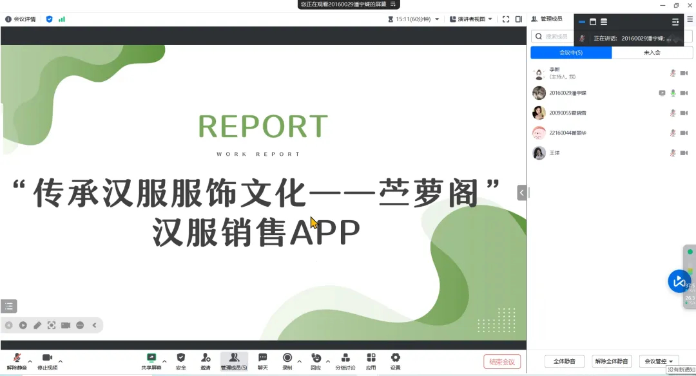Click the 结束会议 (End meeting) button
Image resolution: width=696 pixels, height=376 pixels.
tap(502, 362)
